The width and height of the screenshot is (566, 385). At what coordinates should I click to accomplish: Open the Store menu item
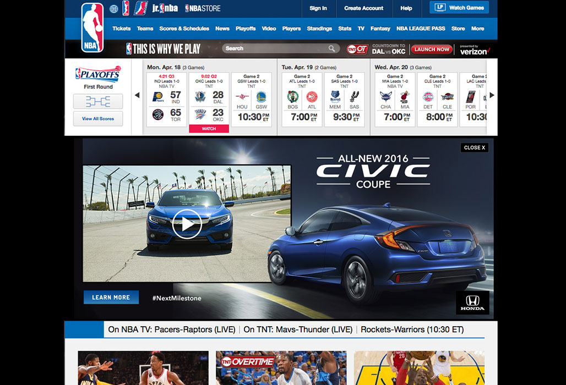[458, 29]
